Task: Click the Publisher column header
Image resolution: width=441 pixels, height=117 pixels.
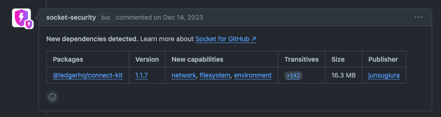Action: click(383, 59)
